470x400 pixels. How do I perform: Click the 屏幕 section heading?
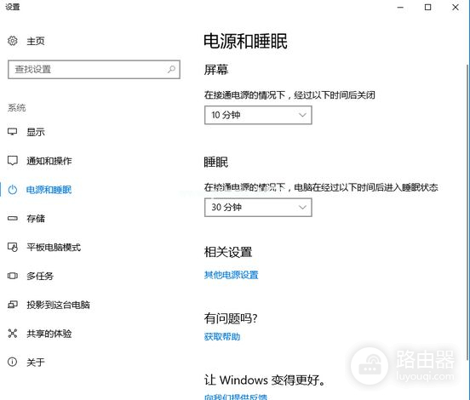point(216,70)
